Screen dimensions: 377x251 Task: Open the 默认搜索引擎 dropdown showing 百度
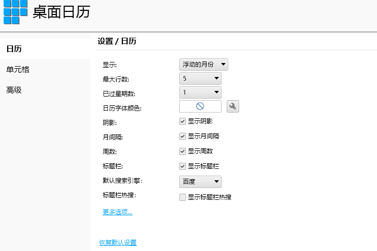(x=200, y=181)
